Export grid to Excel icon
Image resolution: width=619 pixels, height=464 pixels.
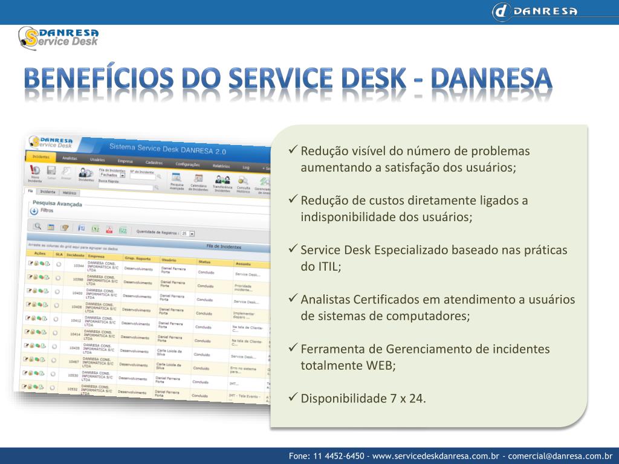[95, 229]
